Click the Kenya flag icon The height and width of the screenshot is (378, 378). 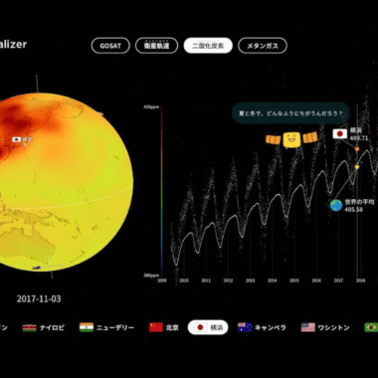[x=29, y=328]
